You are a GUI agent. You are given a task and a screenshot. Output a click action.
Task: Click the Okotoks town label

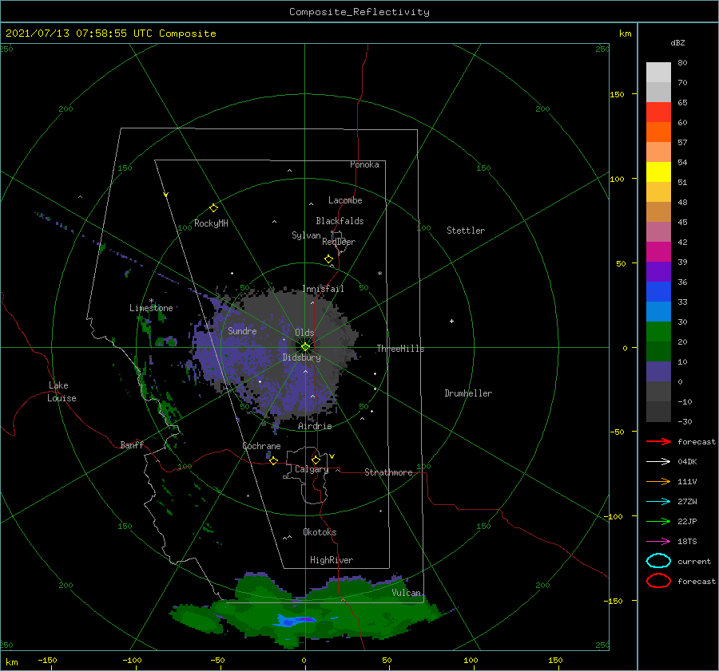point(320,532)
